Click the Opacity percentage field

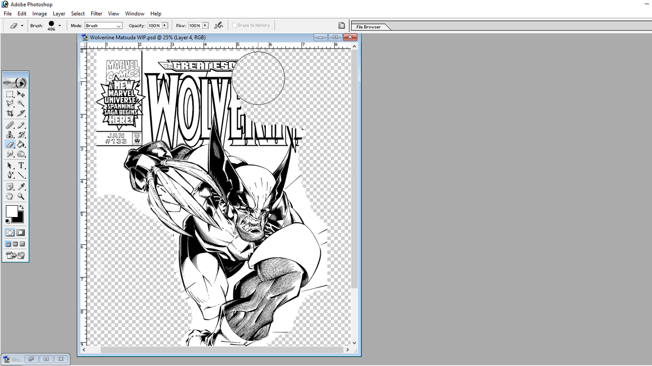tap(154, 25)
